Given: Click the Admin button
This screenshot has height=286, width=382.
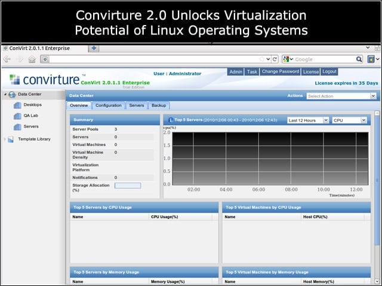Looking at the screenshot, I should [x=236, y=71].
